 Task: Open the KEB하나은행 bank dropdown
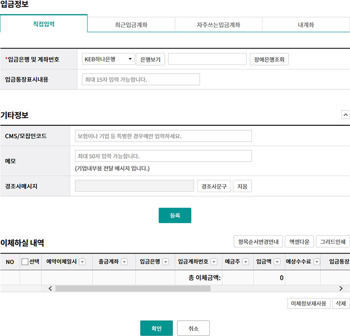[x=109, y=59]
